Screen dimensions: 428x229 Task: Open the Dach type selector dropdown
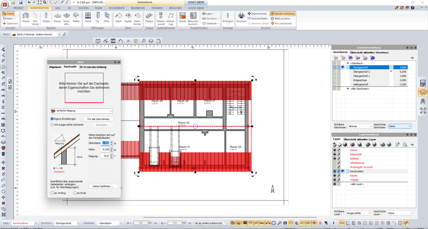click(x=59, y=34)
